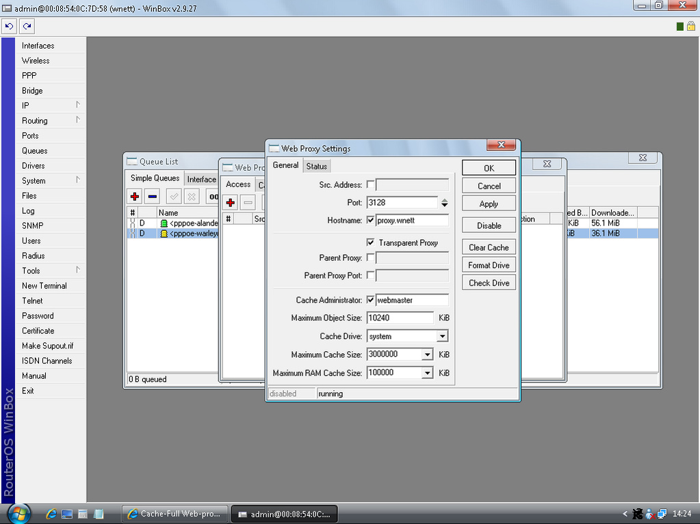Click the undo arrow in WinBox toolbar
This screenshot has height=524, width=700.
(x=9, y=26)
